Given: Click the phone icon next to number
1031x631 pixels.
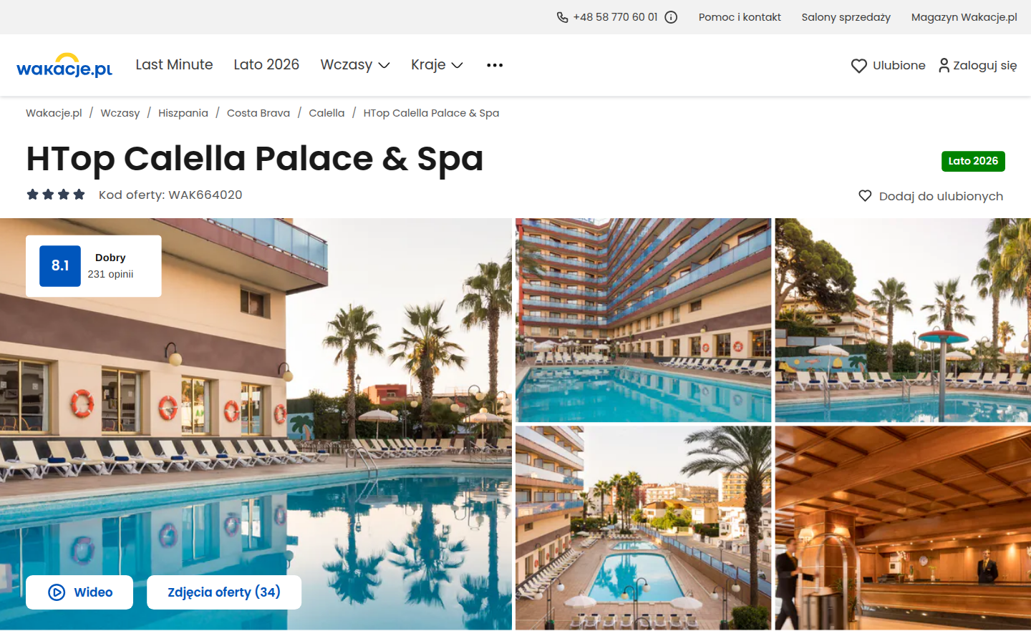Looking at the screenshot, I should (x=563, y=17).
